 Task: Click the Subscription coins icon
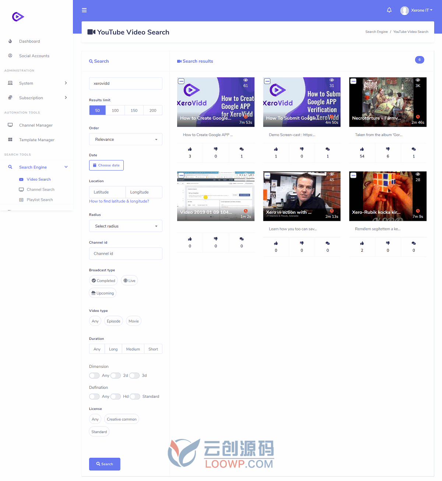pyautogui.click(x=10, y=98)
